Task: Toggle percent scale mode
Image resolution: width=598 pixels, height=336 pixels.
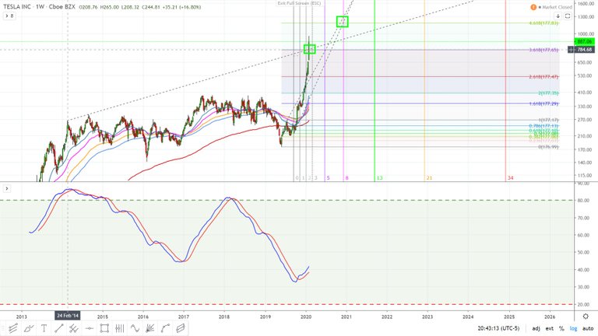Action: pyautogui.click(x=561, y=328)
